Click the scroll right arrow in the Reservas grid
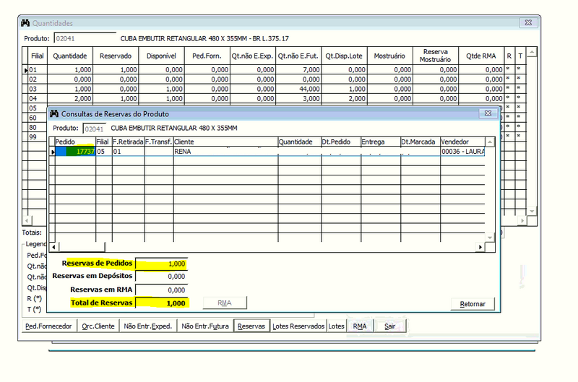 point(480,247)
